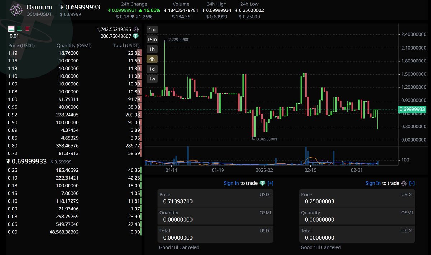
Task: Select the 4h chart interval
Action: point(152,59)
